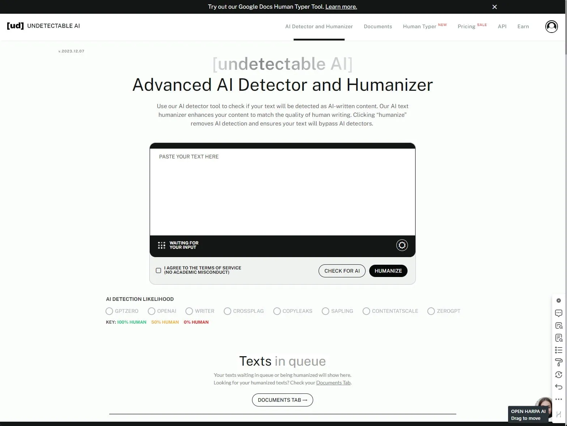Open the API nav item
The width and height of the screenshot is (567, 426).
point(502,26)
